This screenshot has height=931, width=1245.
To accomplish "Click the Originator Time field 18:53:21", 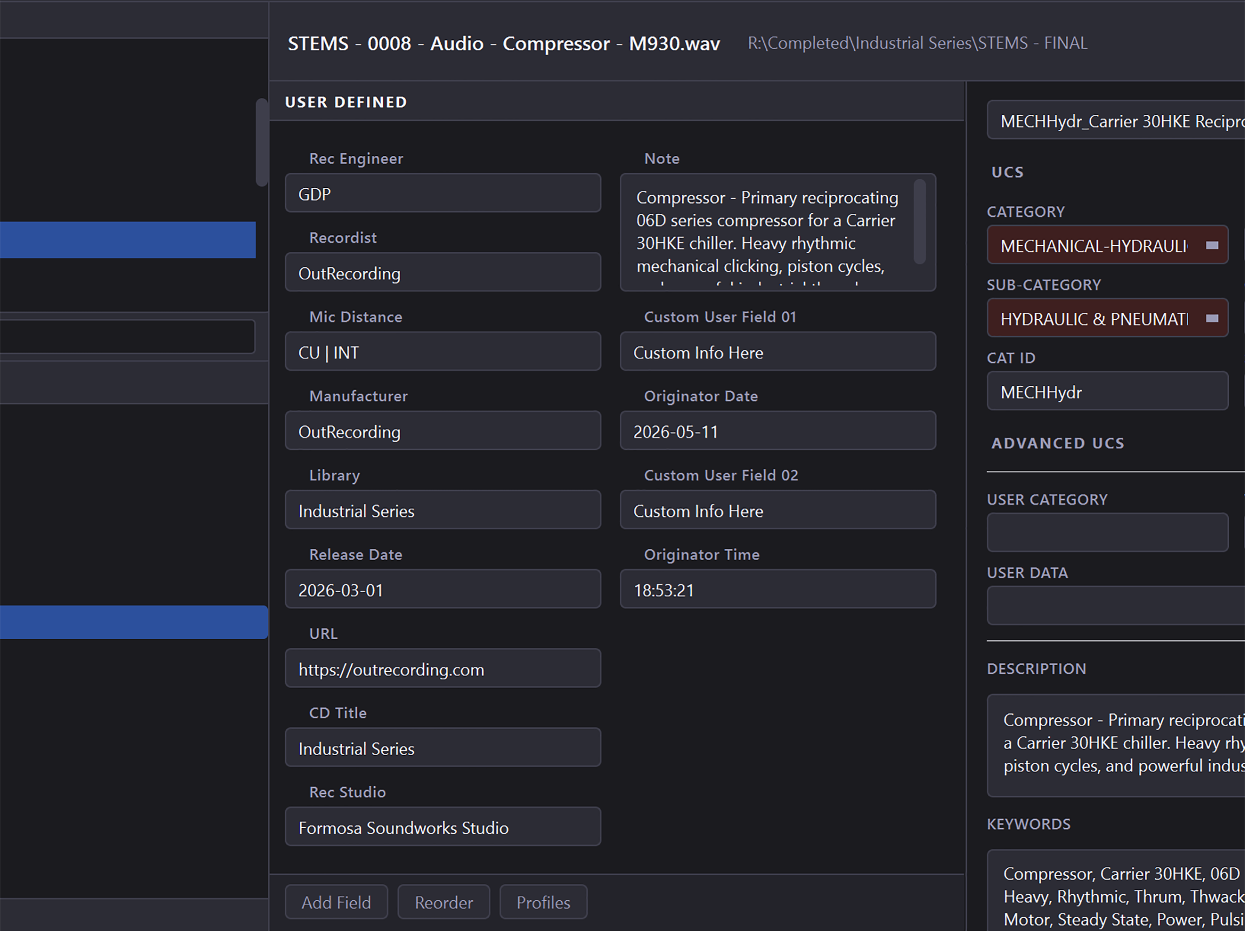I will pos(778,589).
